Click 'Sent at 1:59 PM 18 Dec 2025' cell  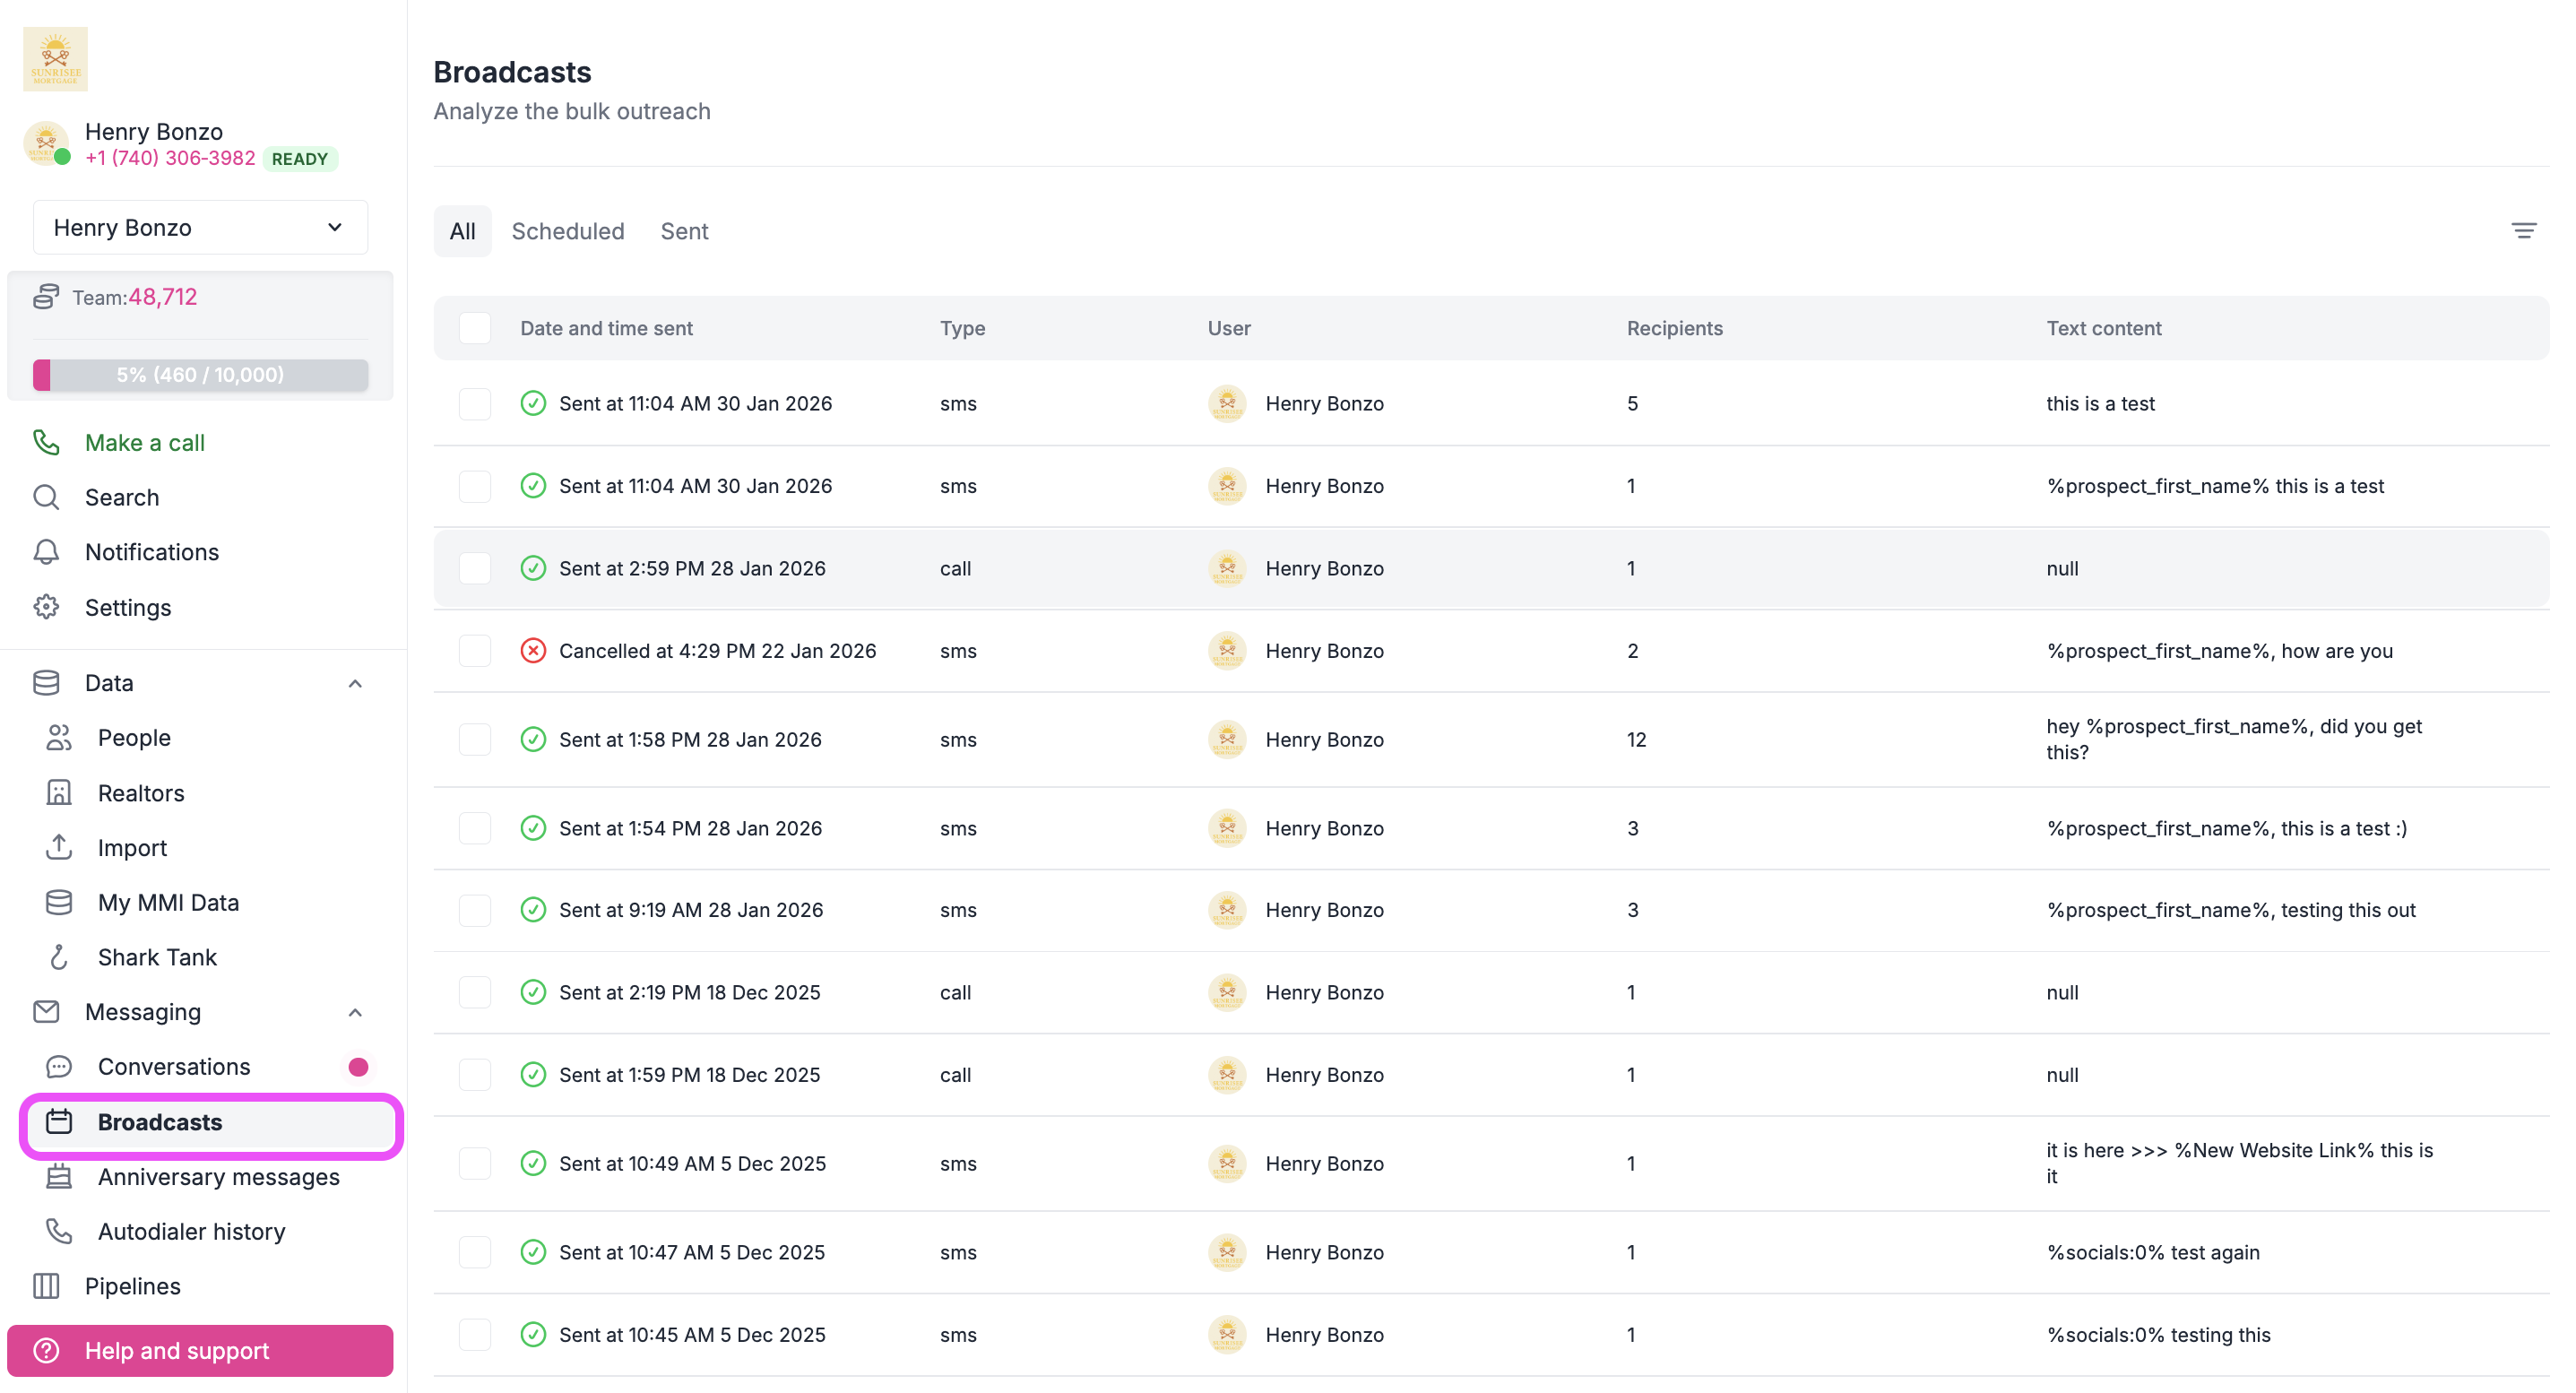[689, 1075]
